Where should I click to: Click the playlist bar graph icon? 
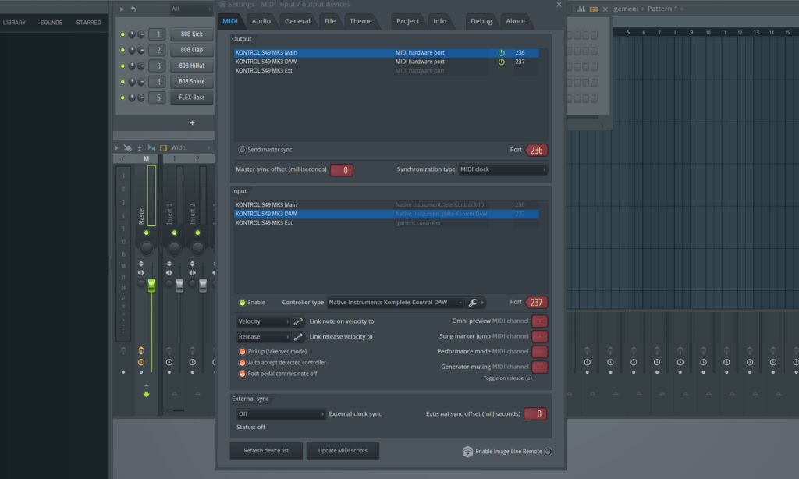[581, 9]
